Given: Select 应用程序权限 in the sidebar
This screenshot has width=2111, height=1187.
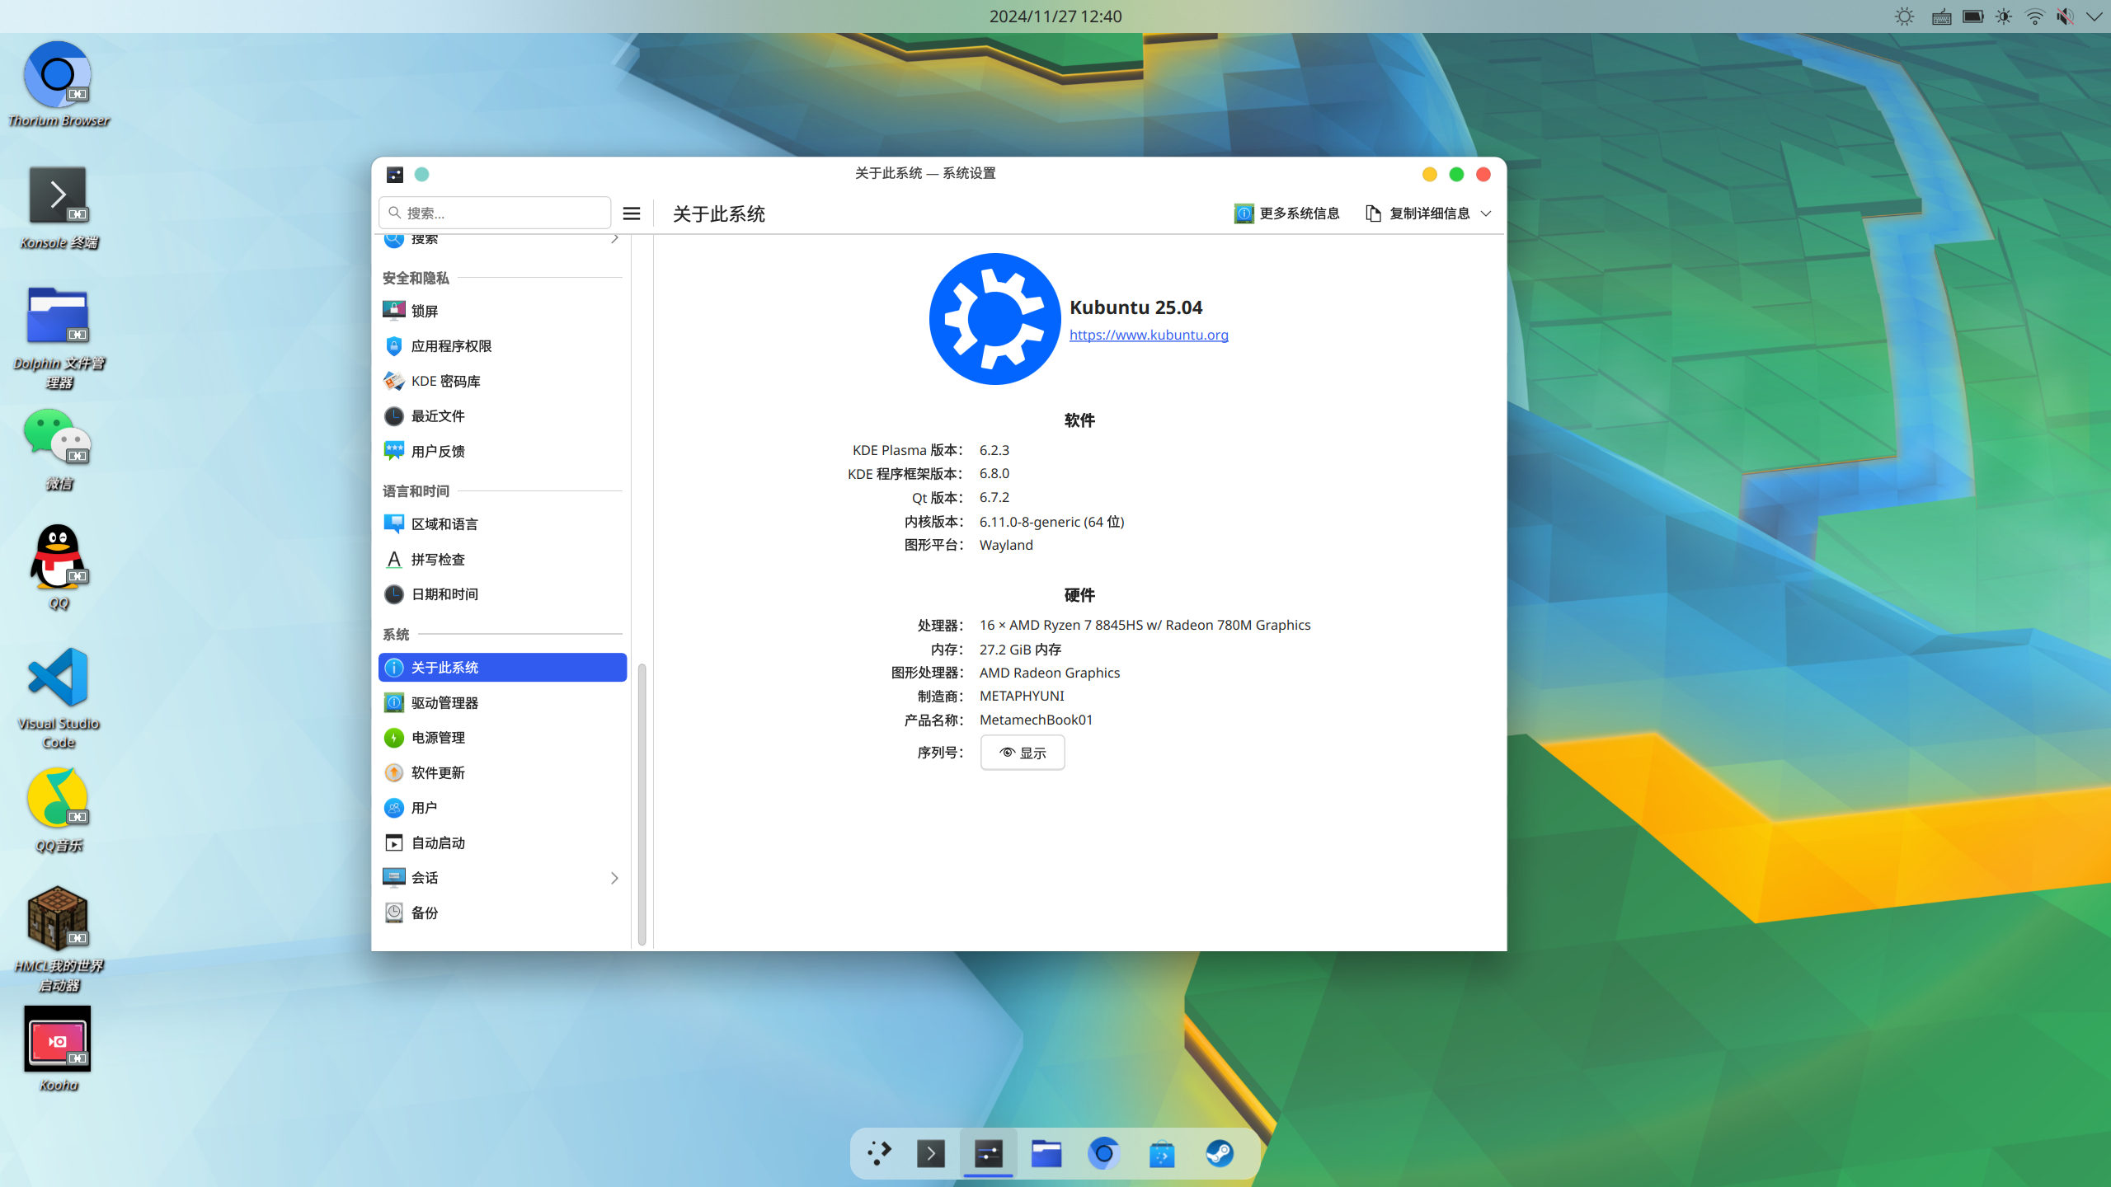Looking at the screenshot, I should (x=502, y=346).
